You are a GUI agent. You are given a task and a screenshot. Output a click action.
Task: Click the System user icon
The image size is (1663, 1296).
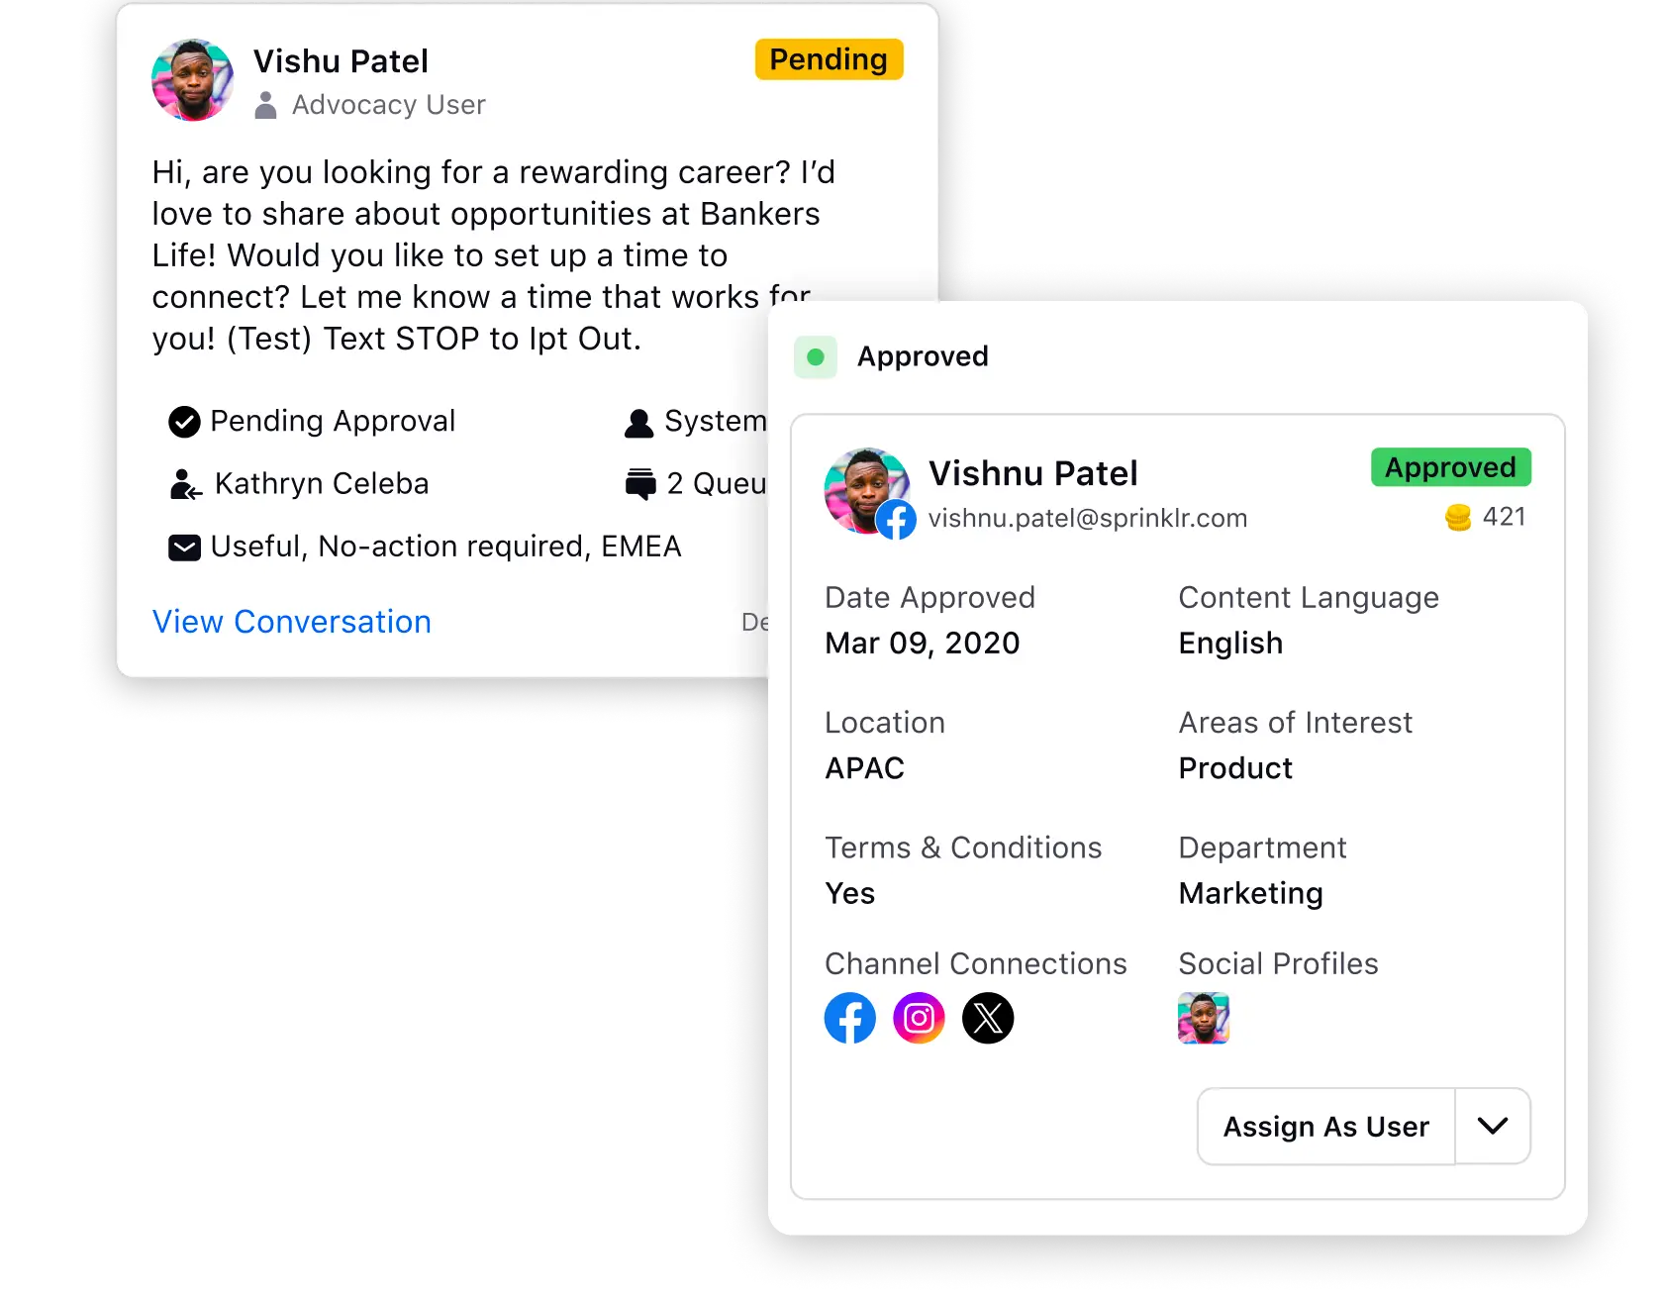[x=639, y=423]
